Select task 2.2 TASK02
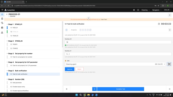Image resolution: width=173 pixels, height=97 pixels. 33,48
